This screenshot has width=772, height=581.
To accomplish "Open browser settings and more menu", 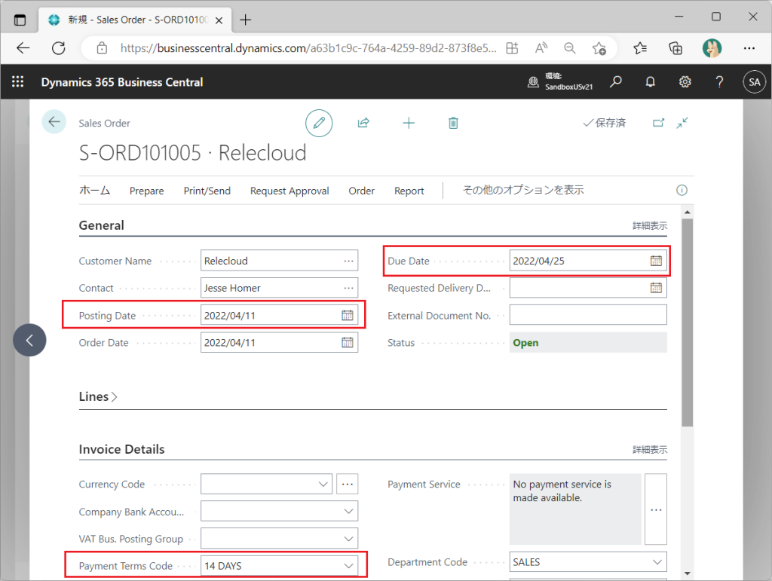I will point(749,48).
